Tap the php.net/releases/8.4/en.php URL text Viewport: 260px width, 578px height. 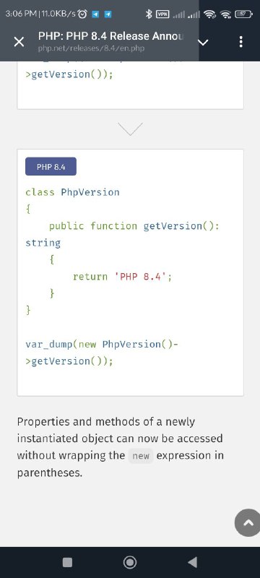[x=91, y=48]
